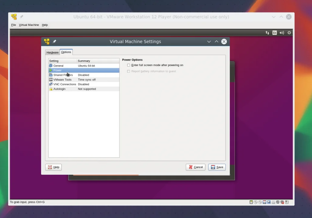
Task: Click the floppy drive status icon
Action: pyautogui.click(x=264, y=202)
